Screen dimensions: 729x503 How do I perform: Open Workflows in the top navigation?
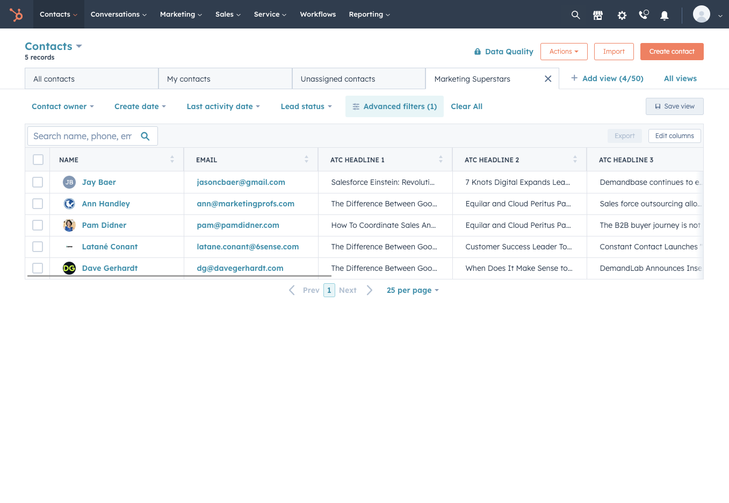tap(318, 15)
